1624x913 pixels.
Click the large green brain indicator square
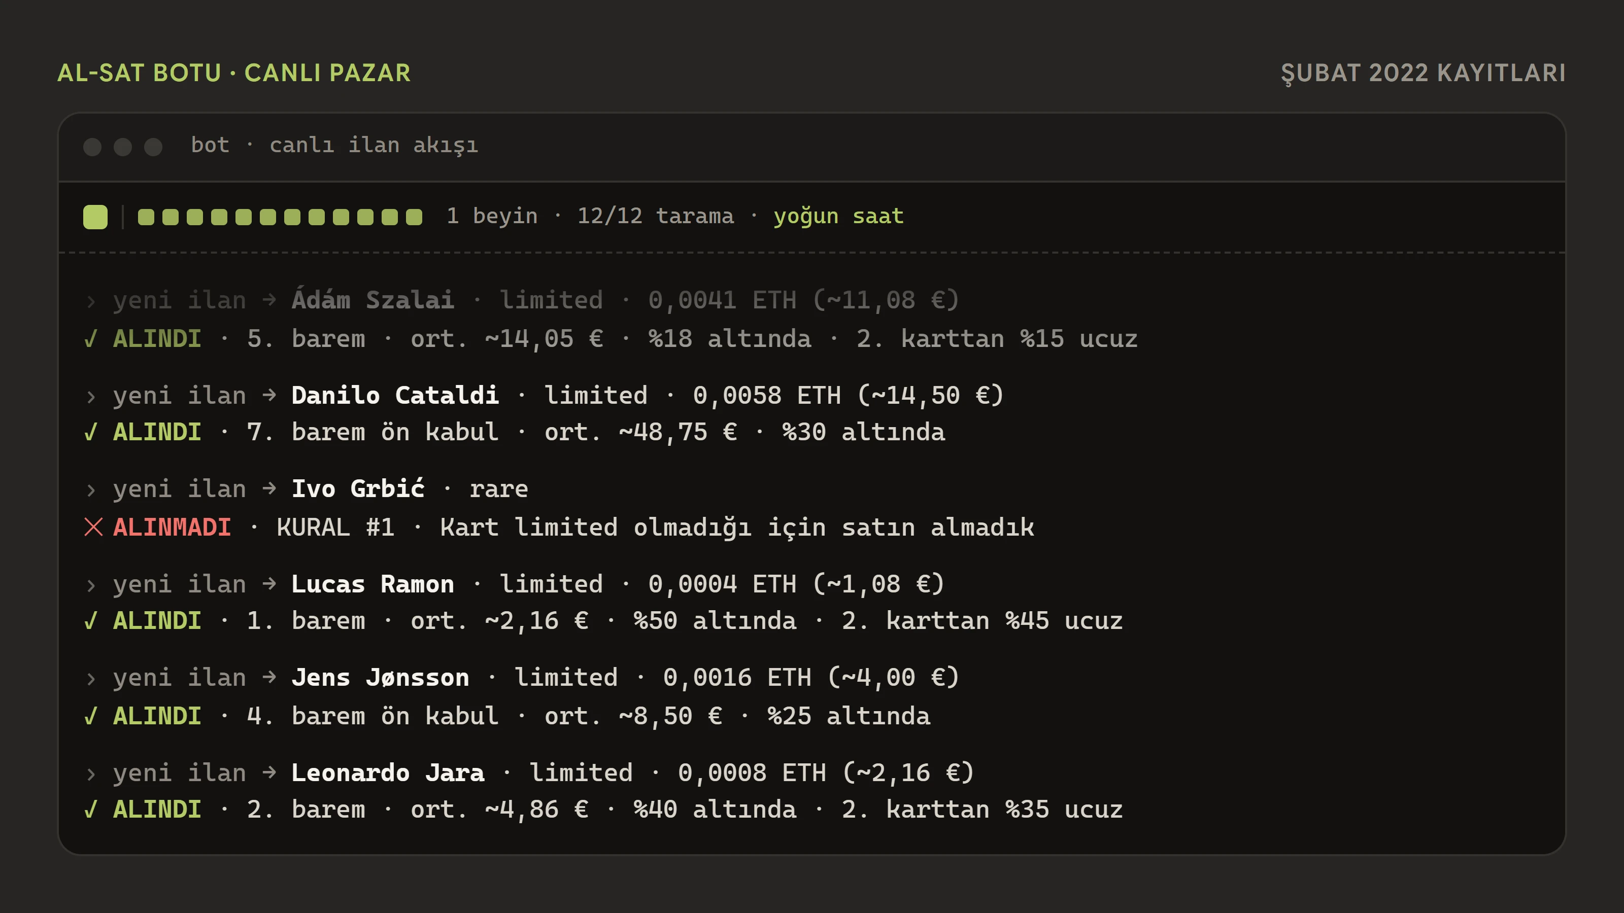click(95, 217)
